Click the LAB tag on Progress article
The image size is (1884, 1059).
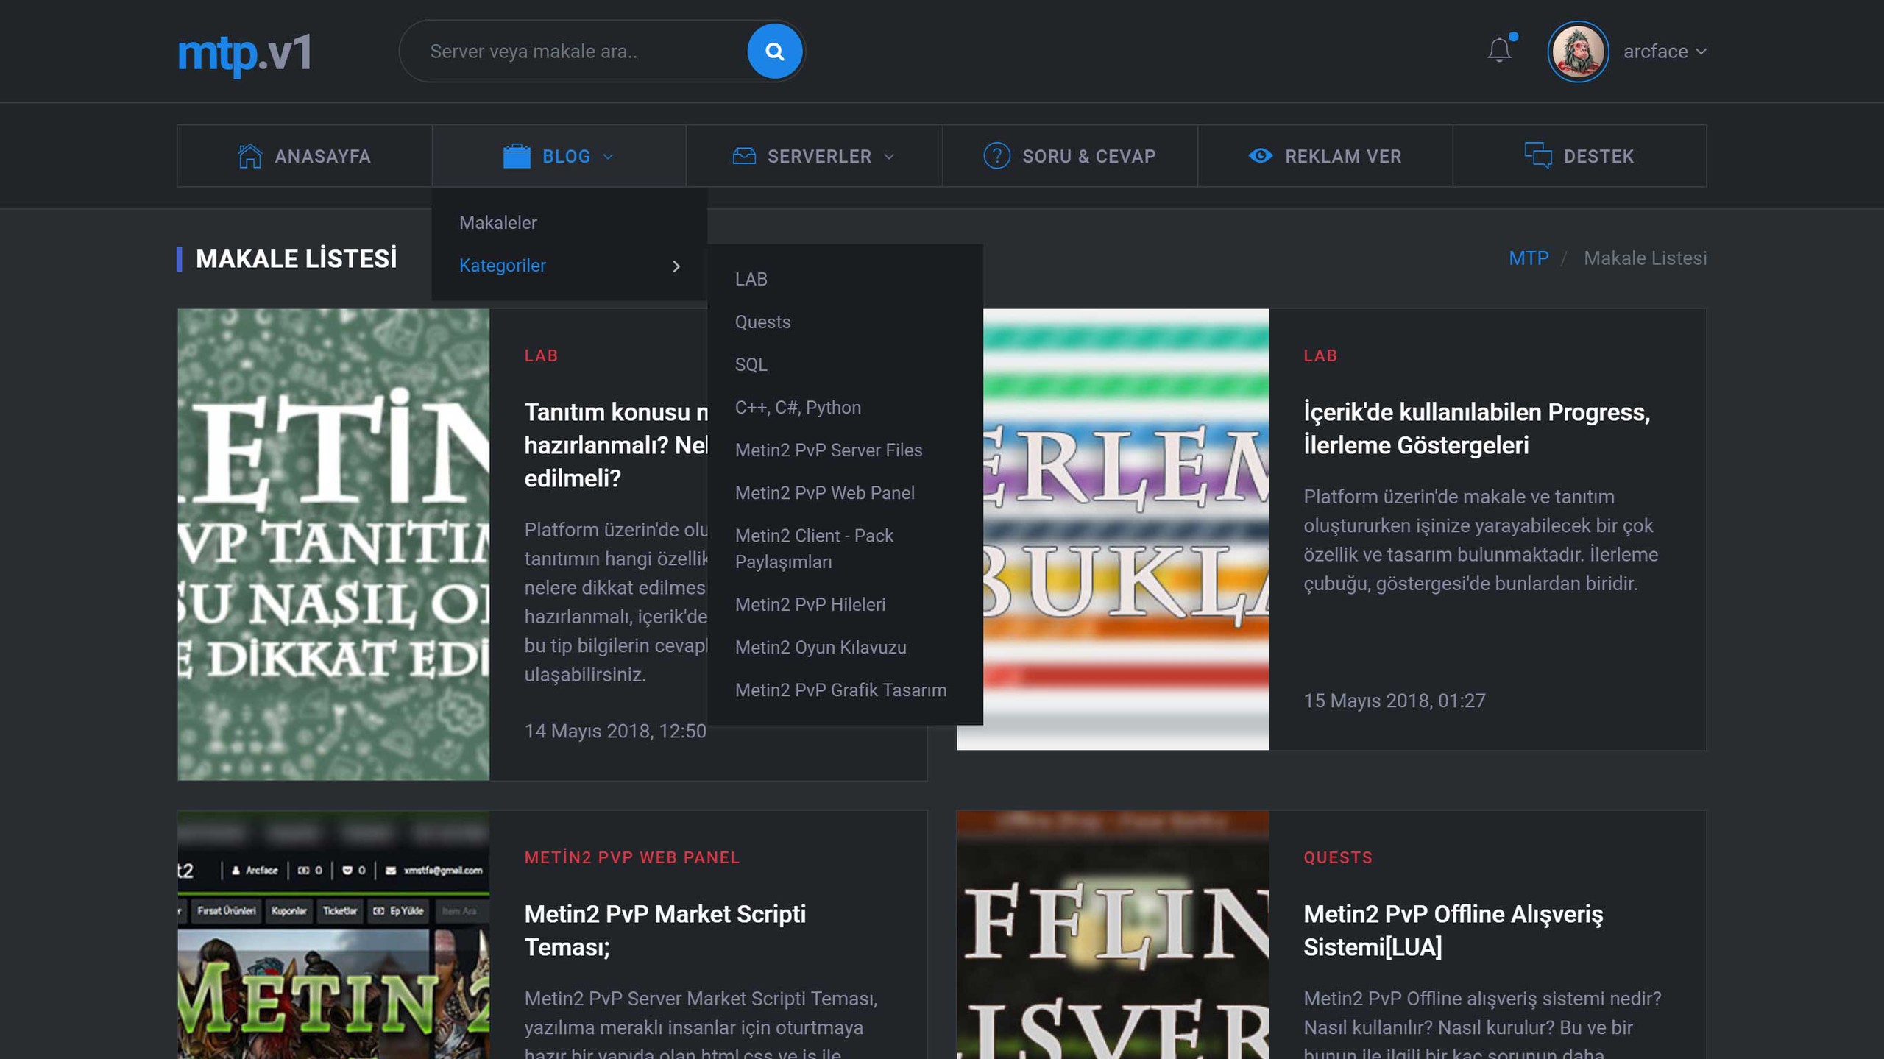(x=1320, y=355)
